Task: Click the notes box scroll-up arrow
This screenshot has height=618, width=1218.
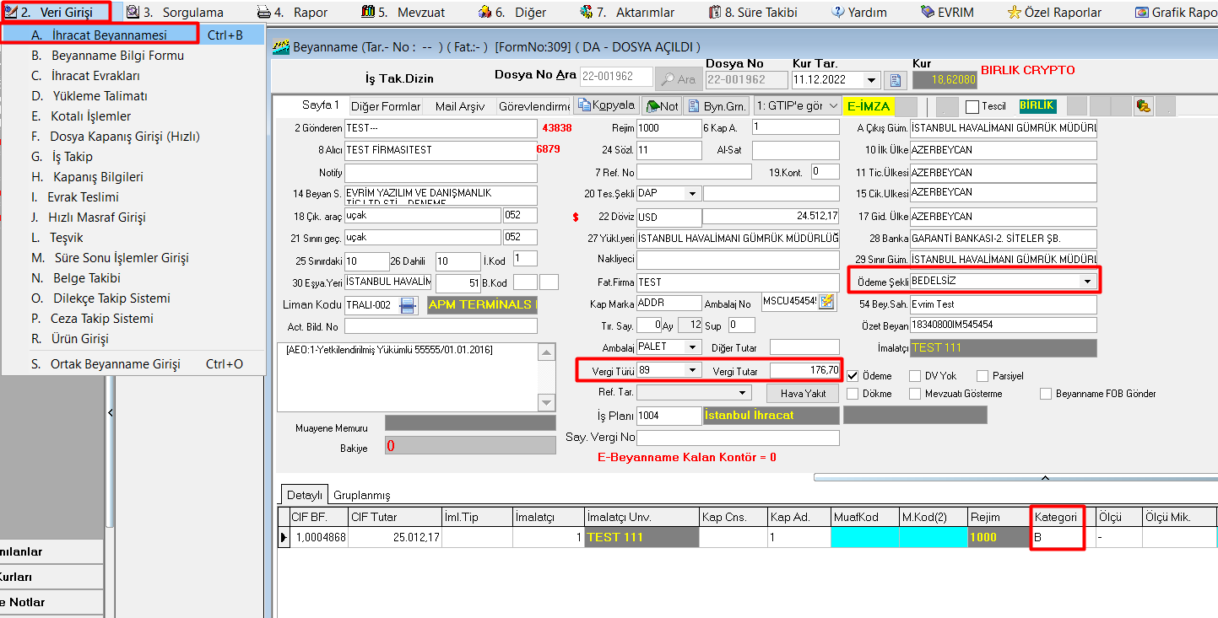Action: click(x=547, y=351)
